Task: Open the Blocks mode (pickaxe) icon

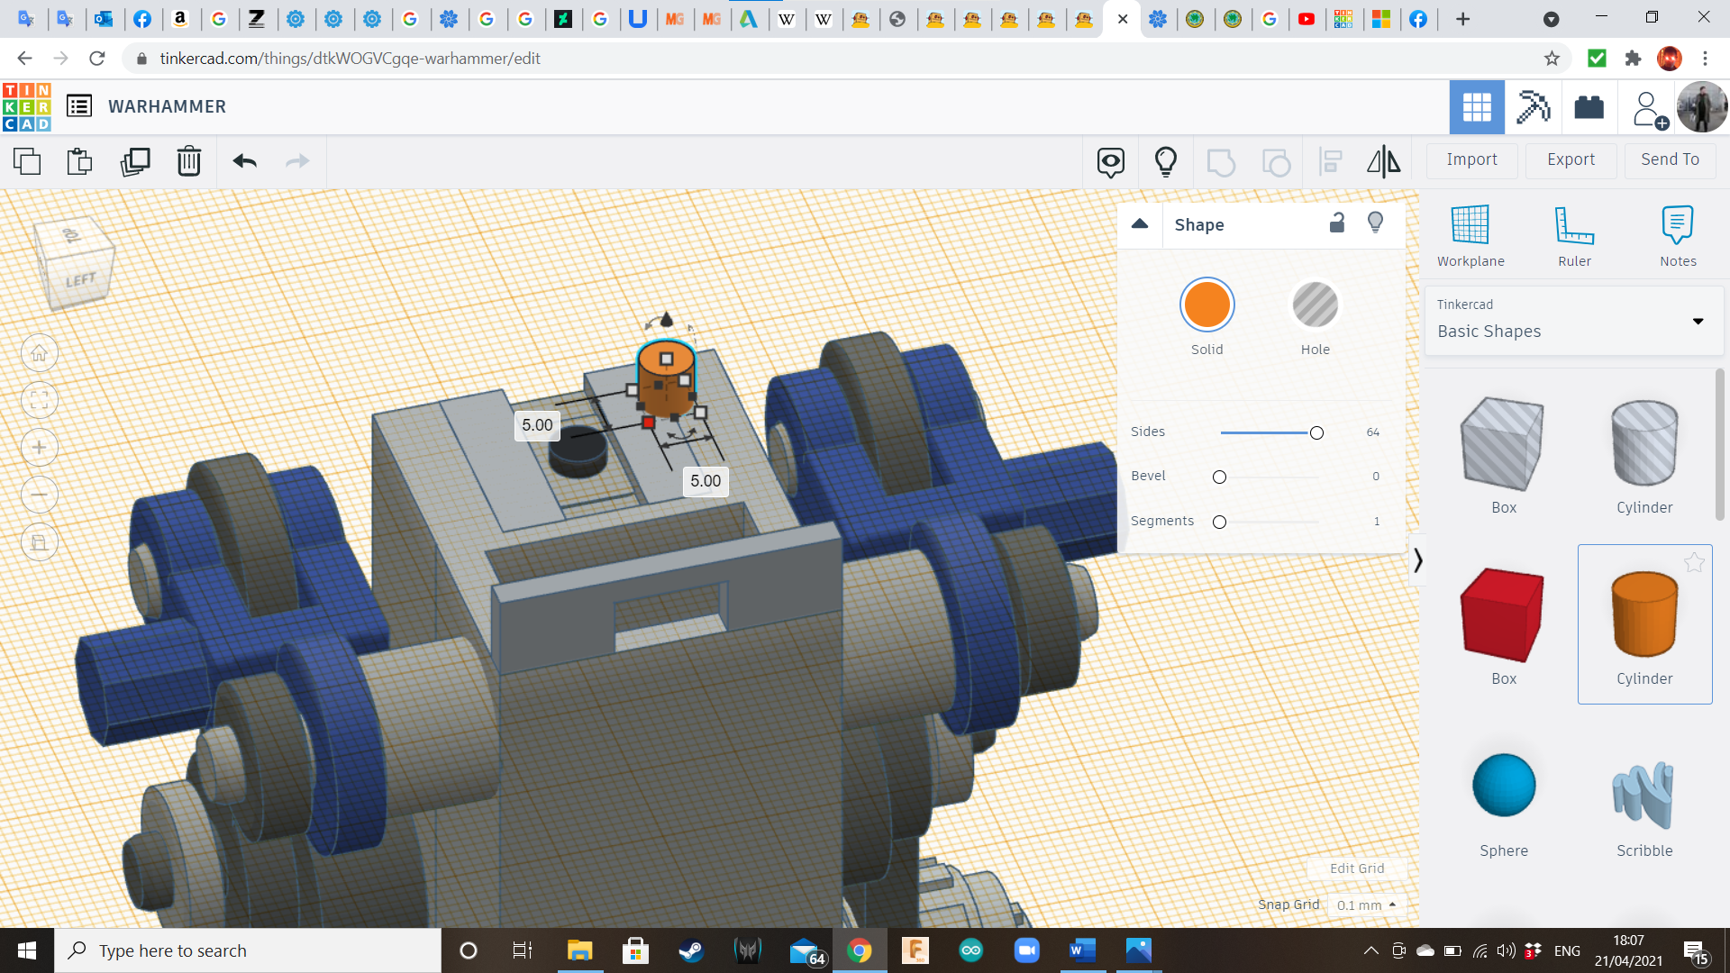Action: click(x=1533, y=107)
